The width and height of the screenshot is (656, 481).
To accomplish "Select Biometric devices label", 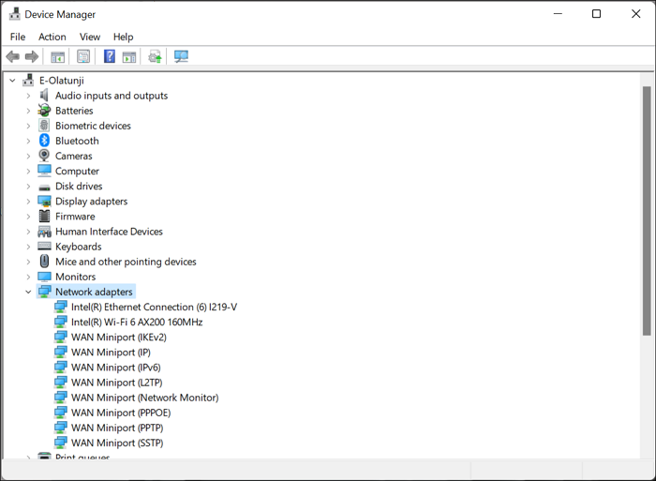I will 94,126.
